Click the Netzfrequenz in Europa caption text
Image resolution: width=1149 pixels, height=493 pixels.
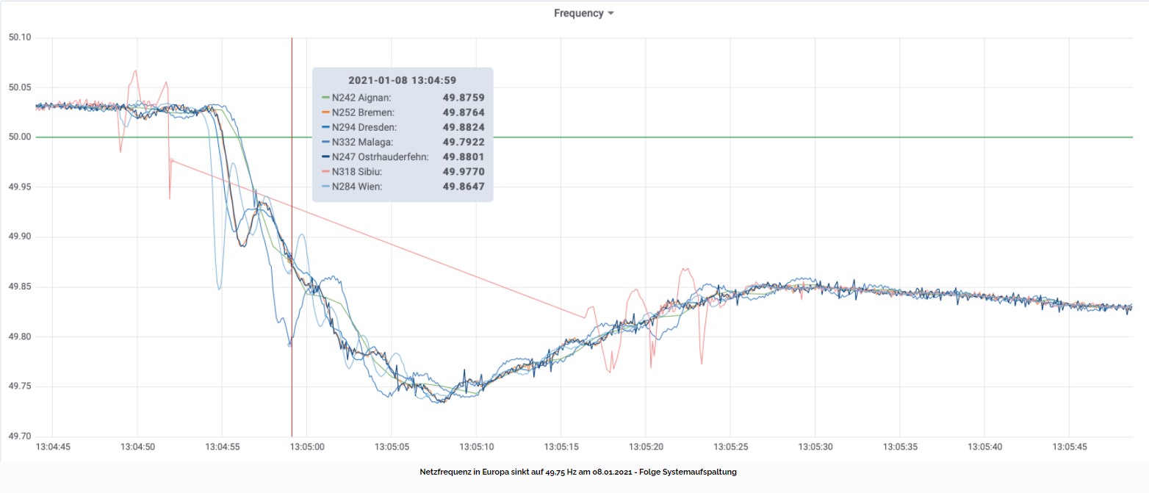click(x=578, y=472)
